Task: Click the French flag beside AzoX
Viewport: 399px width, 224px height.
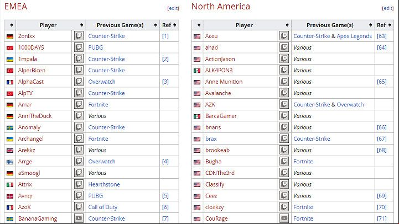Action: pos(10,207)
